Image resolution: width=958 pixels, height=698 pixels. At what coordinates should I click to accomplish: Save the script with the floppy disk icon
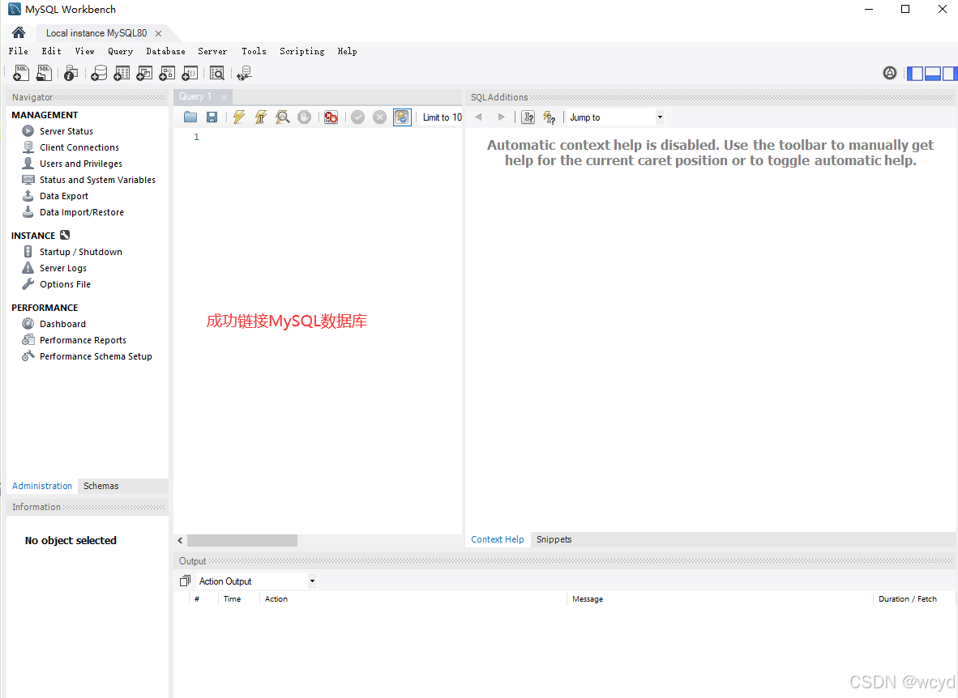tap(212, 117)
